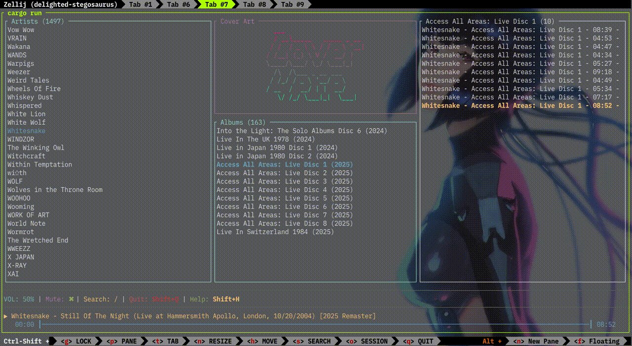Click the progress bar of the playing track
Image resolution: width=632 pixels, height=346 pixels.
315,324
